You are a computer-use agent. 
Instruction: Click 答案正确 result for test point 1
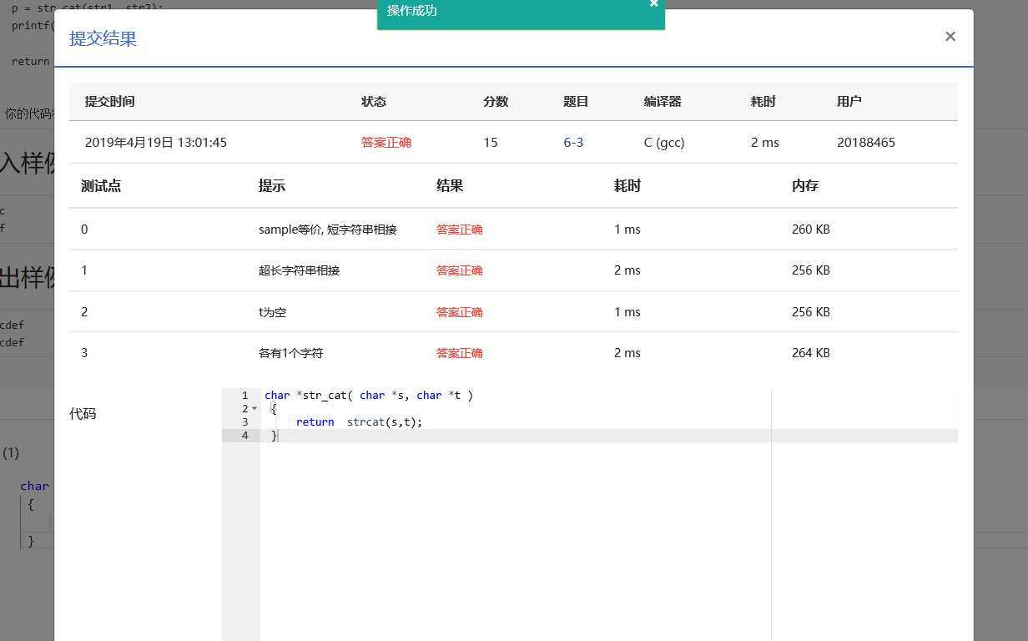(460, 270)
